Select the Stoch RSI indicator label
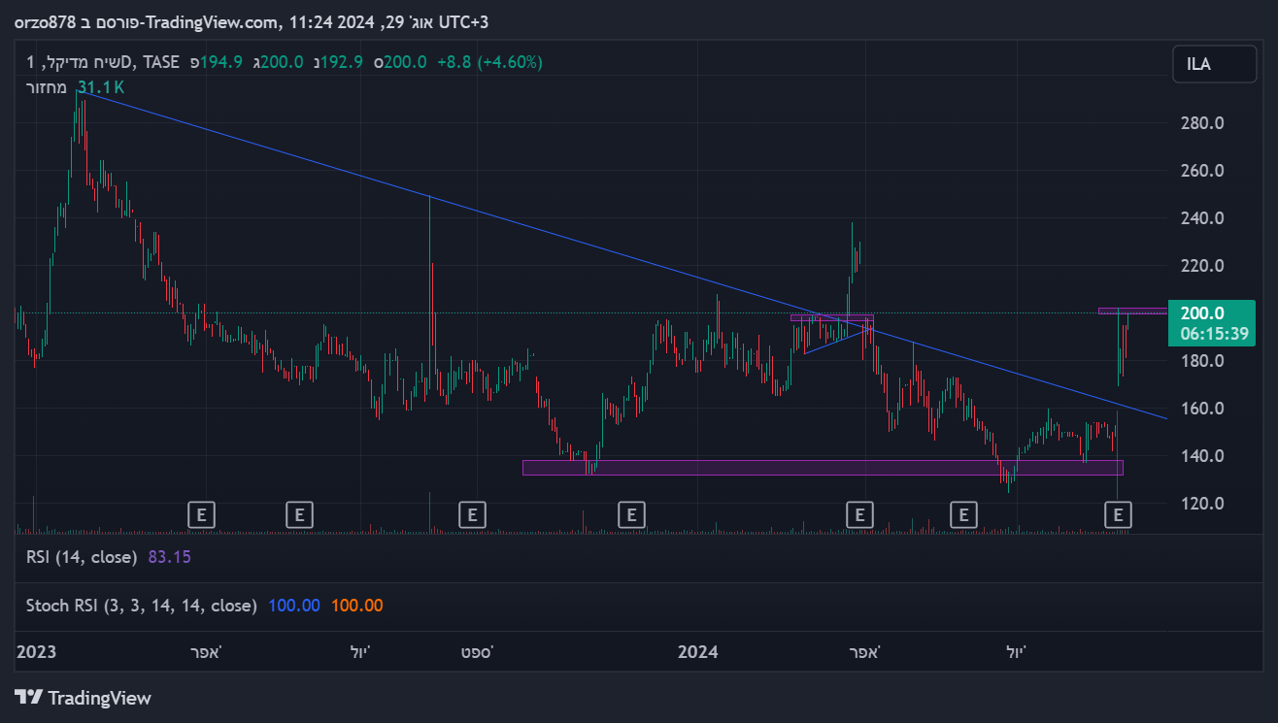 142,606
